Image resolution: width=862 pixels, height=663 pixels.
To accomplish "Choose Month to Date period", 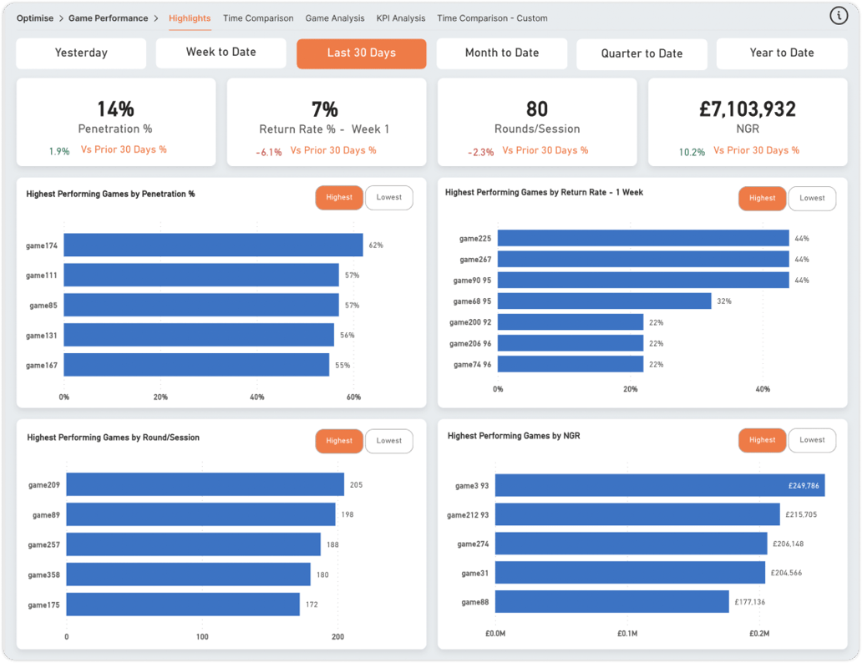I will click(502, 53).
